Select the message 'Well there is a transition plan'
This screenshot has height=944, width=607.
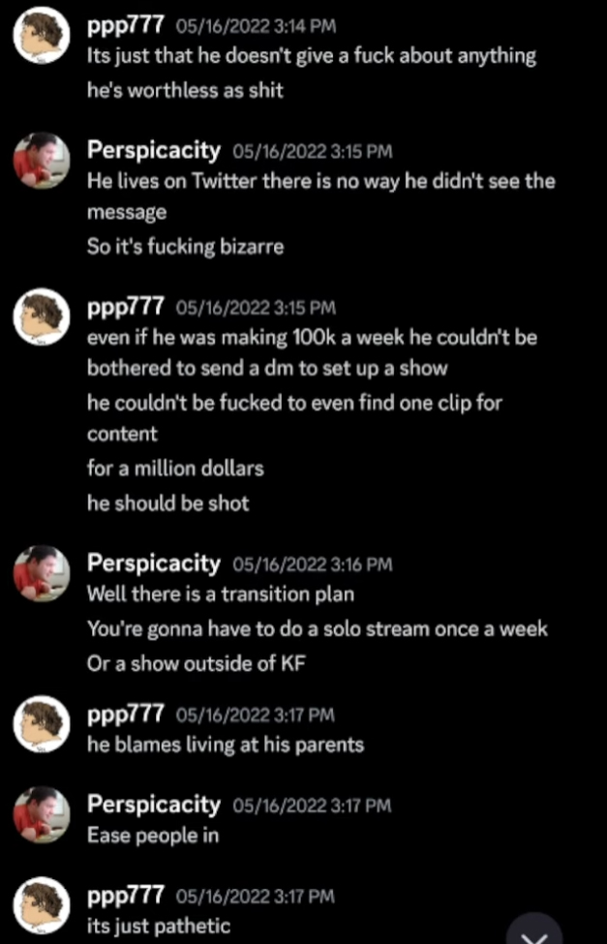click(221, 594)
